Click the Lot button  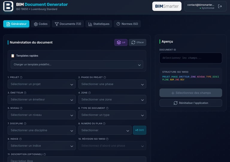pyautogui.click(x=121, y=42)
